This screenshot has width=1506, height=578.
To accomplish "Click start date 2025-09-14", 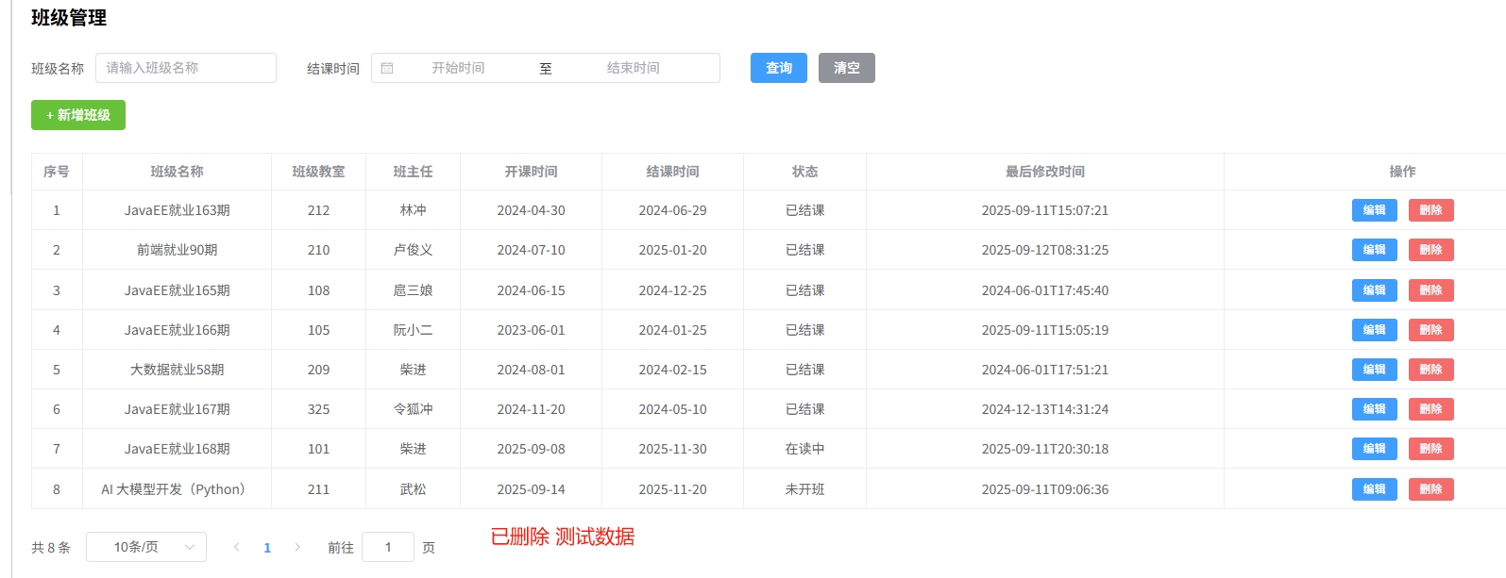I will tap(532, 489).
